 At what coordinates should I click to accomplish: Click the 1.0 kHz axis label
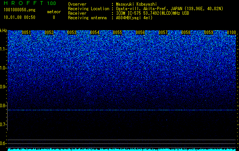3,68
